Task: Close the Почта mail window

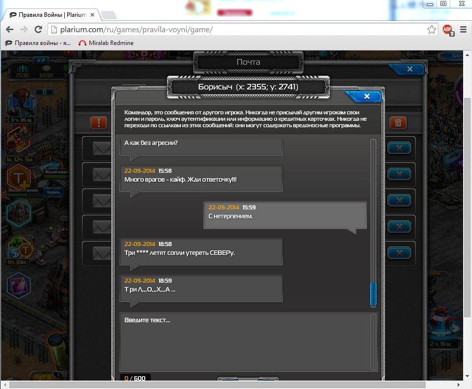Action: [x=409, y=69]
